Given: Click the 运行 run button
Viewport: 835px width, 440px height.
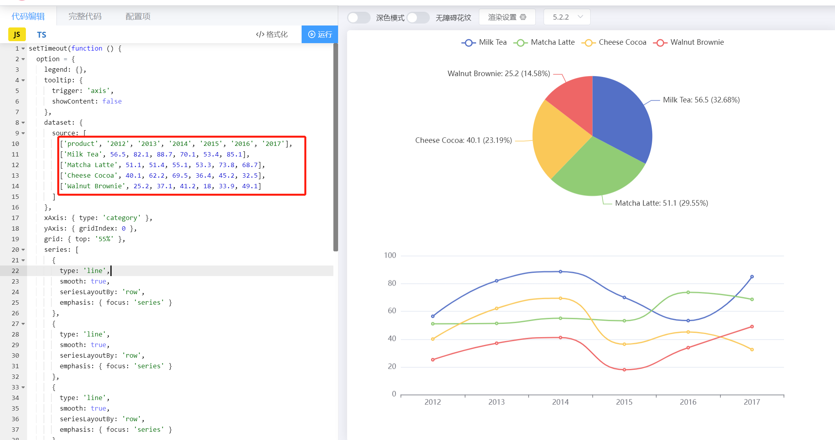Looking at the screenshot, I should pos(320,35).
